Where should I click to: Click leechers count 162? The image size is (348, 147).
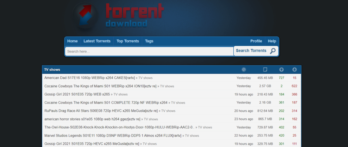pyautogui.click(x=294, y=119)
